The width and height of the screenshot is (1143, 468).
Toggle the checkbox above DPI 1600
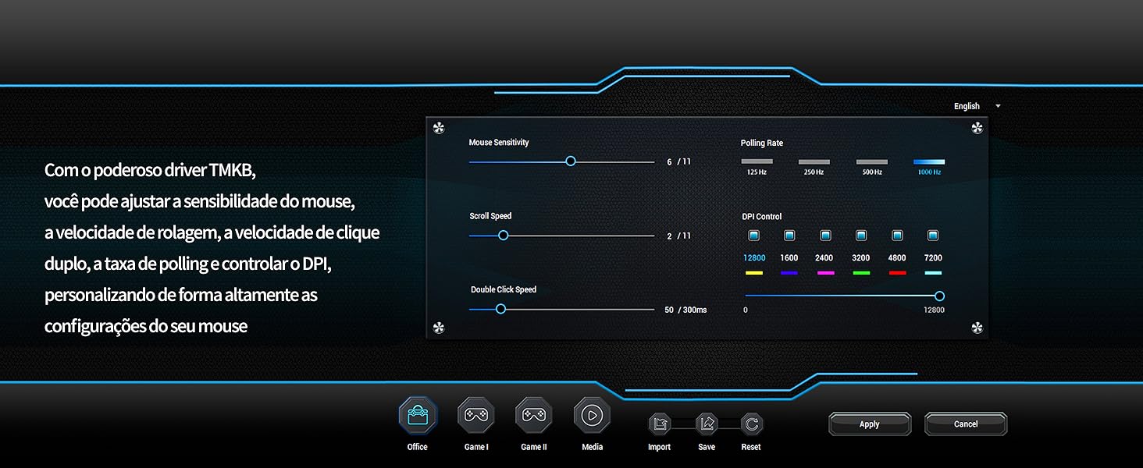tap(789, 236)
